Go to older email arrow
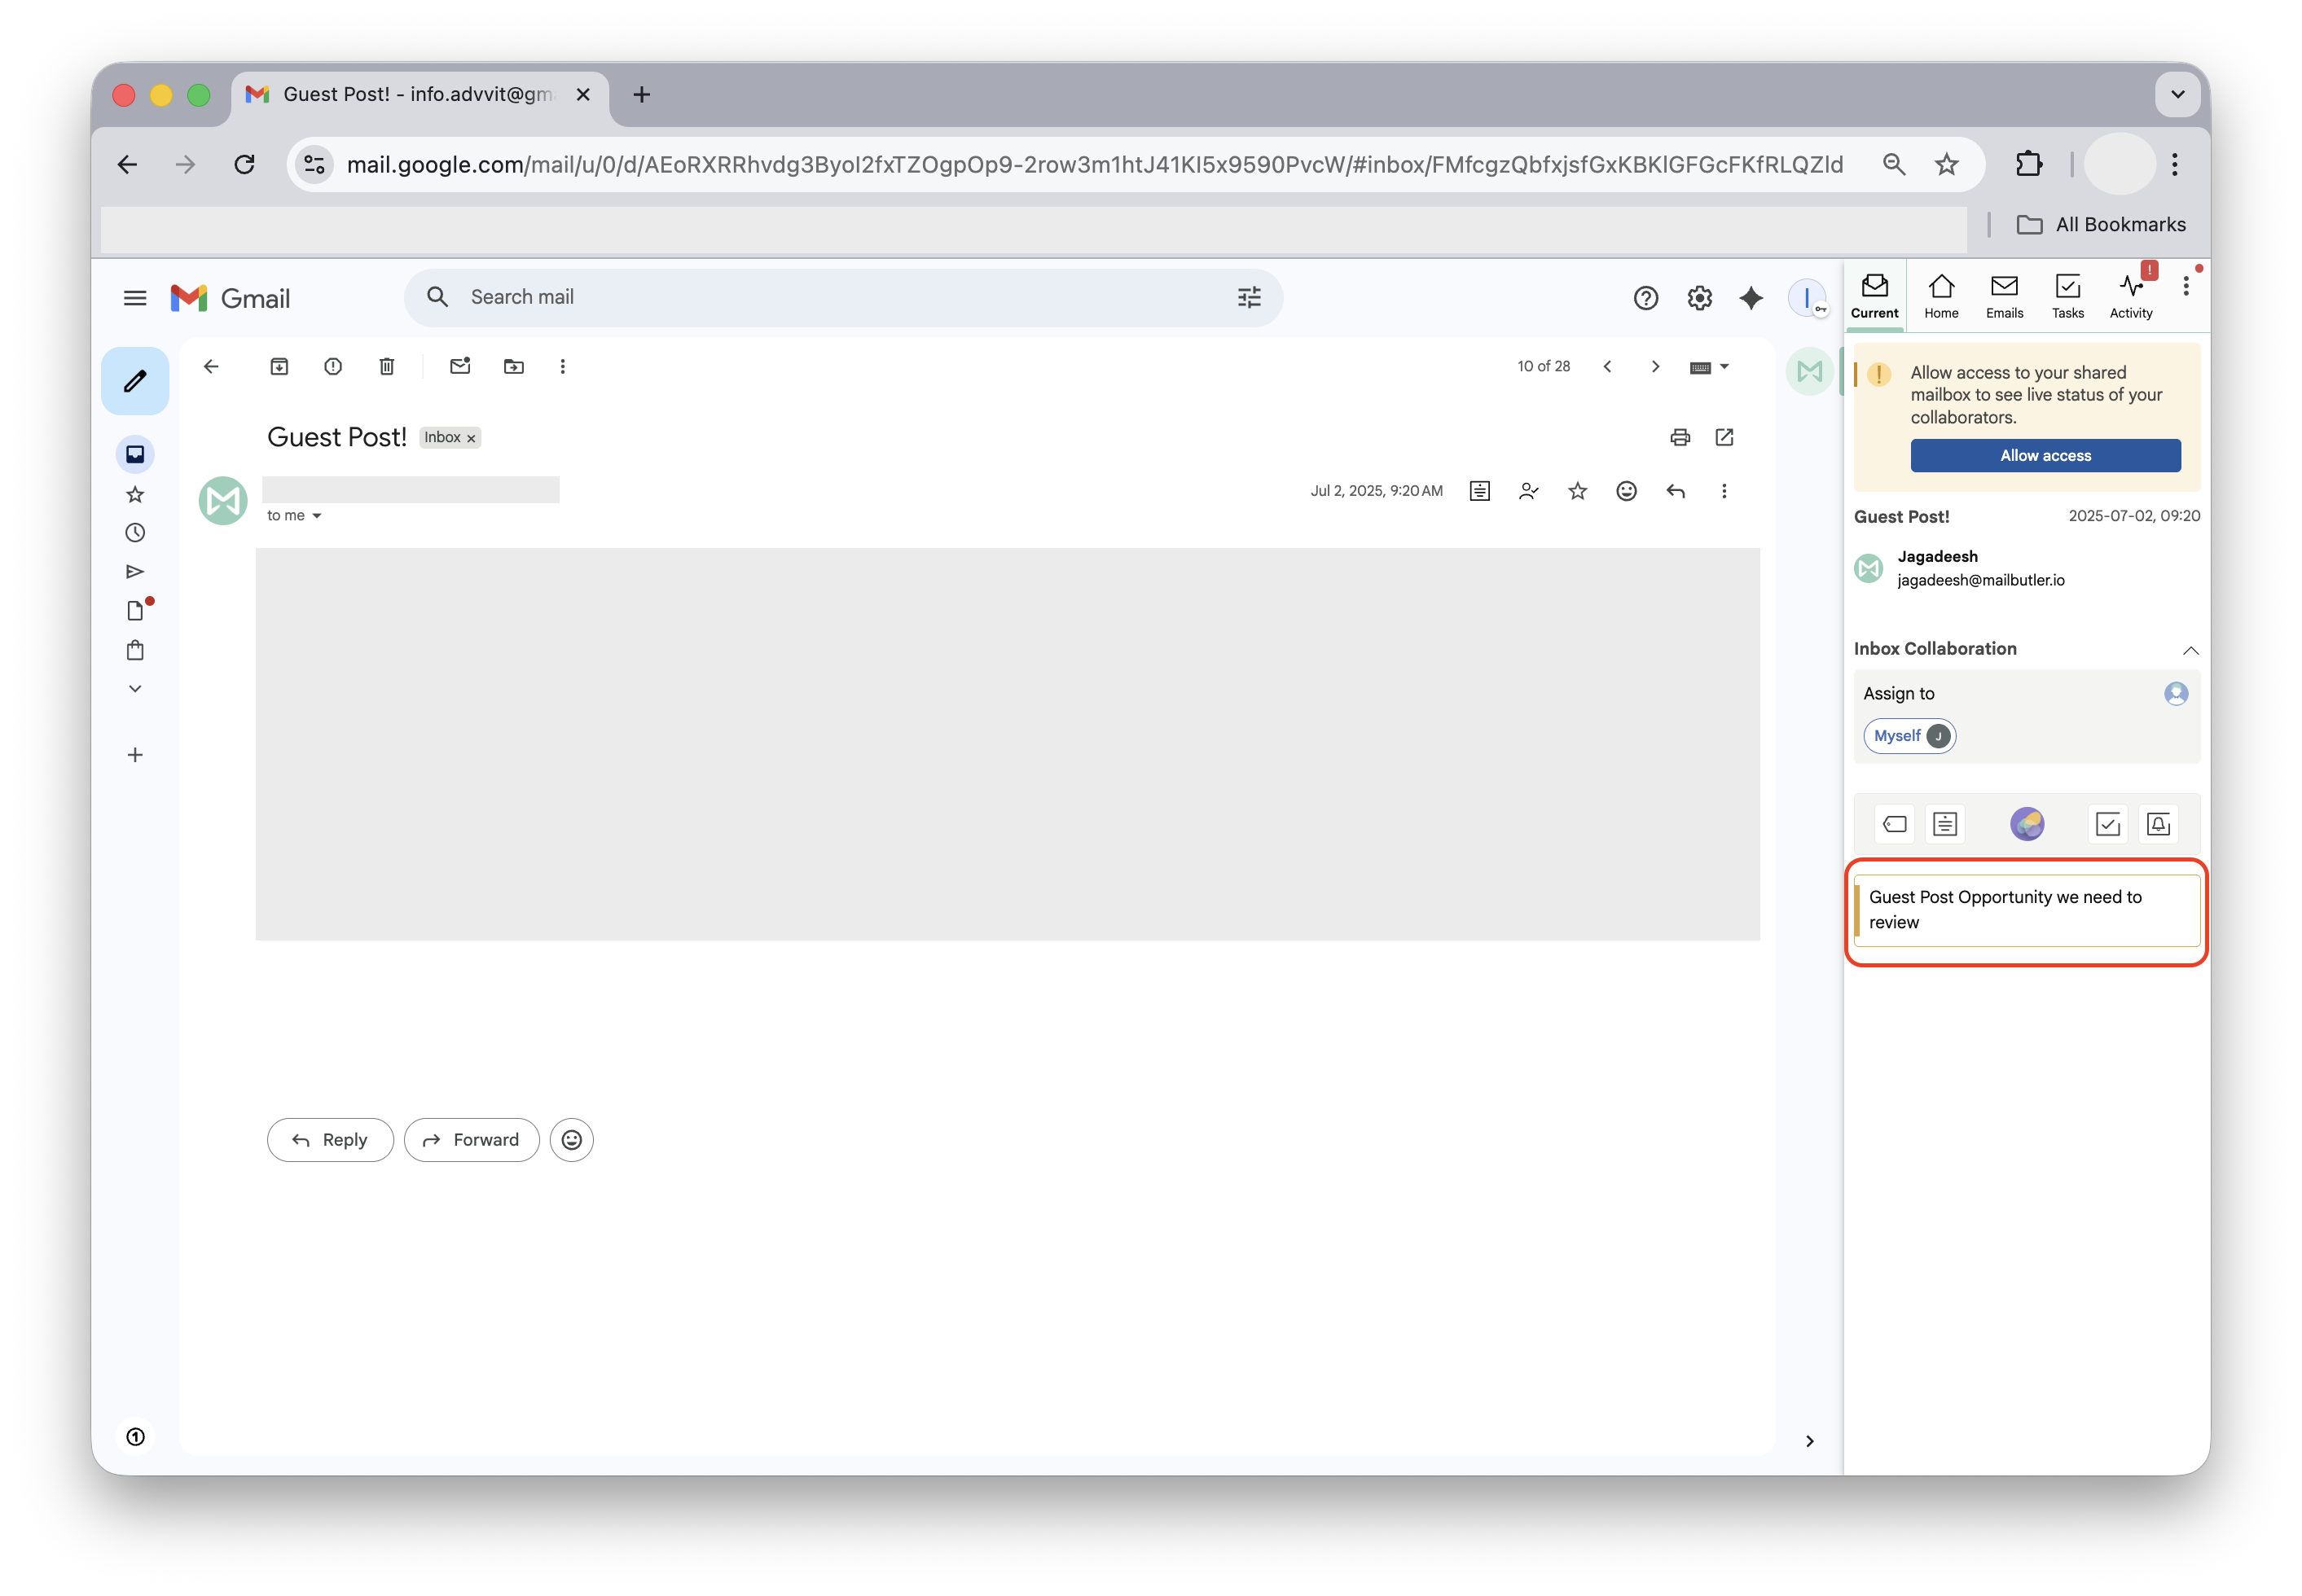 (x=1654, y=367)
